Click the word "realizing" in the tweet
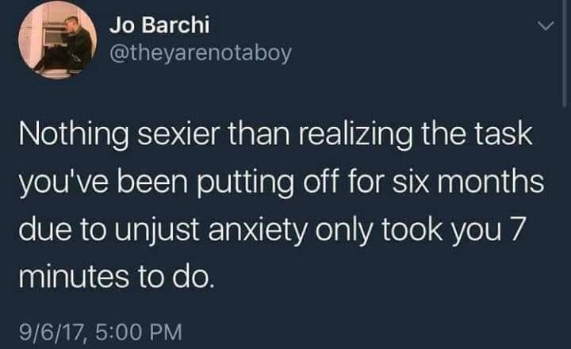Image resolution: width=571 pixels, height=349 pixels. [x=356, y=135]
